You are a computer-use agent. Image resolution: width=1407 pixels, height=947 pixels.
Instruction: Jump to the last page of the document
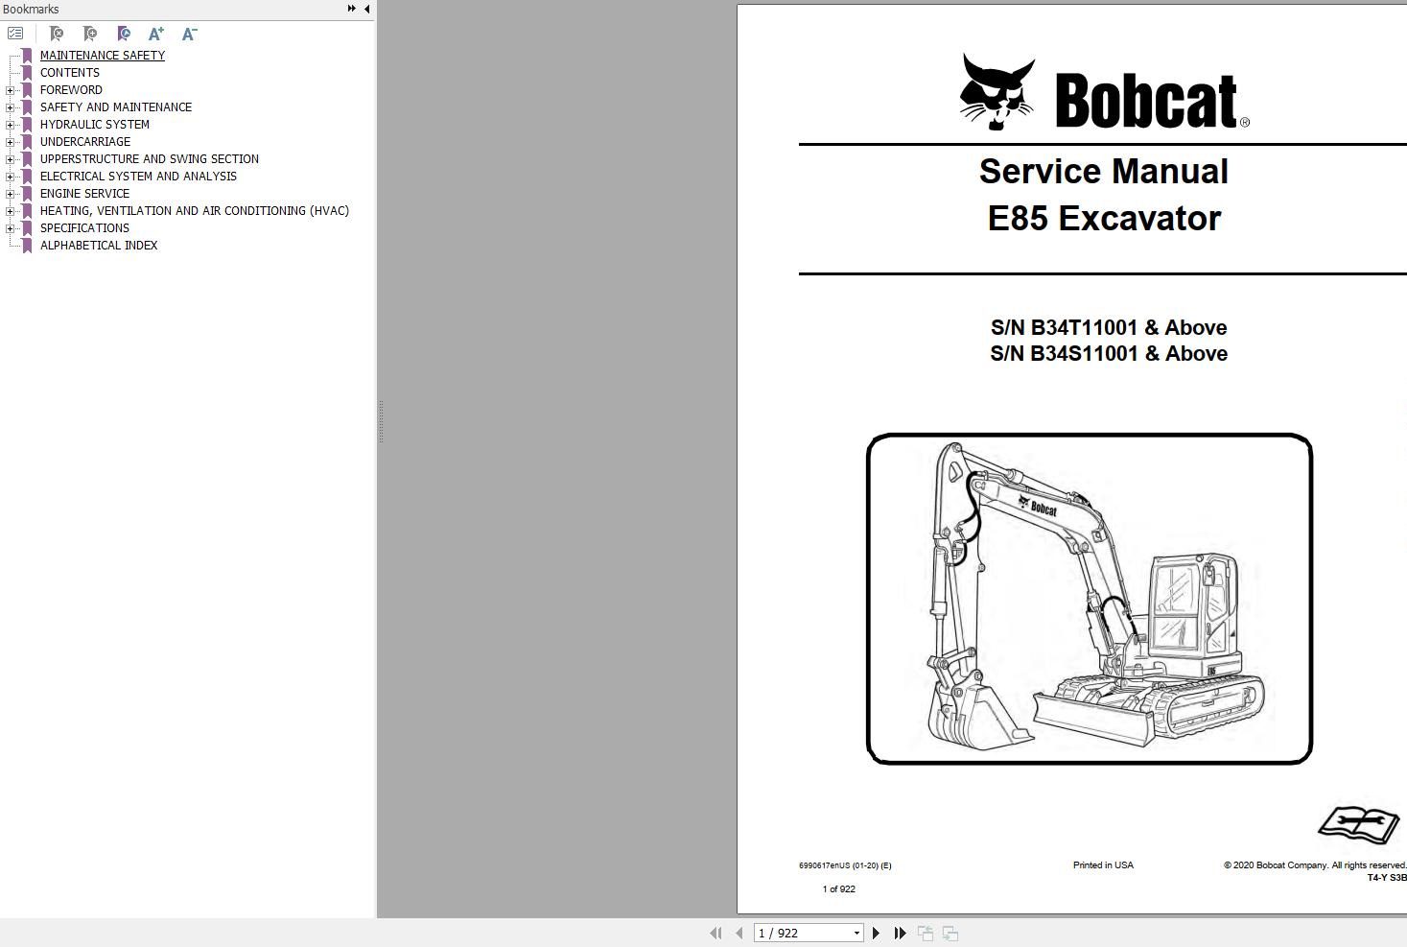[x=899, y=932]
